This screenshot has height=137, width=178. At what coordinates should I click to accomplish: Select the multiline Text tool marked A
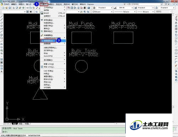pos(1,72)
